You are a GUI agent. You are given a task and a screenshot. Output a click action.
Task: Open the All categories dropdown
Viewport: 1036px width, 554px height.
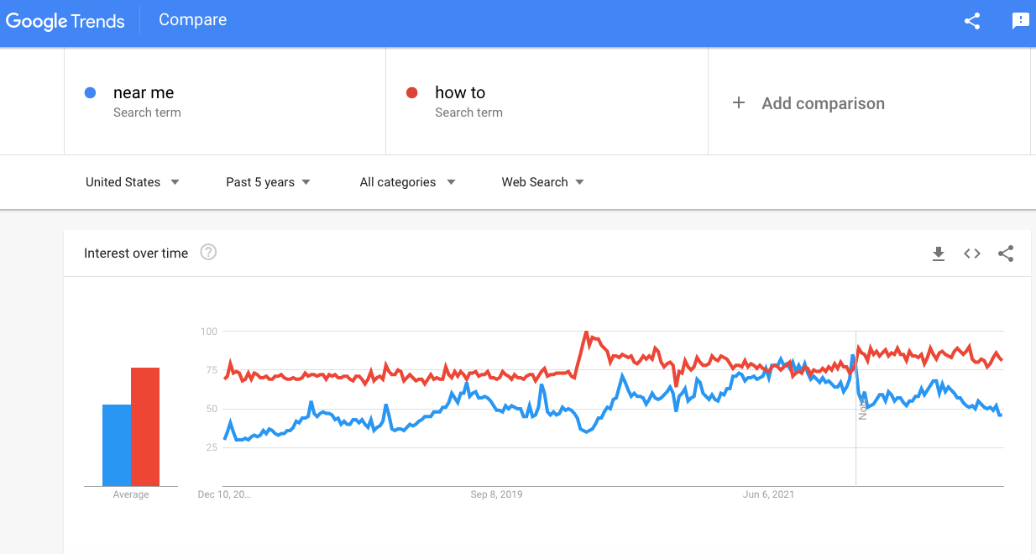point(407,182)
